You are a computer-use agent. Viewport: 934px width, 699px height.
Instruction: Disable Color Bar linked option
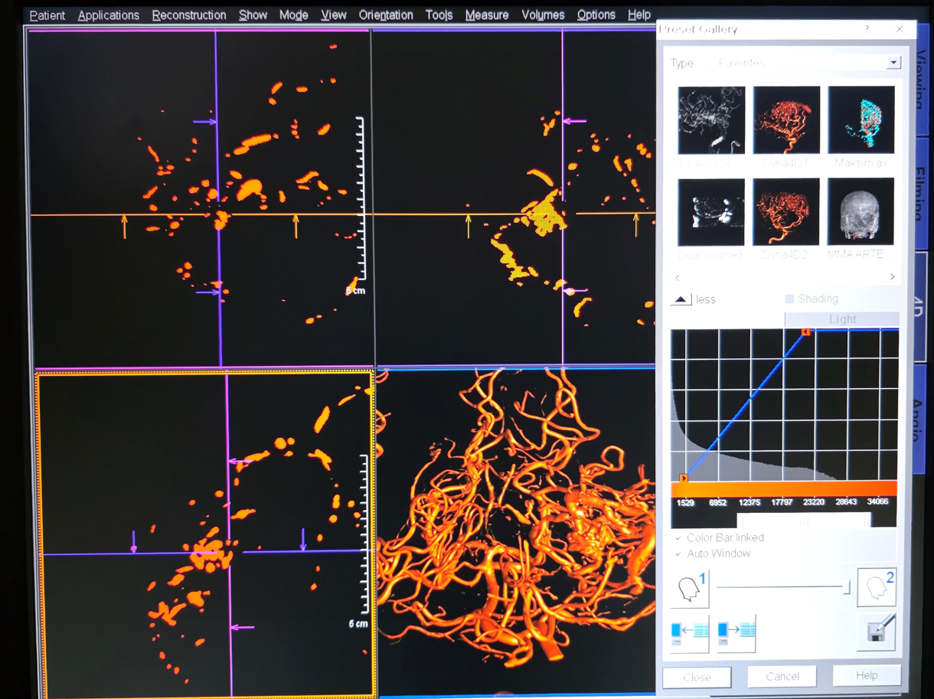click(678, 538)
